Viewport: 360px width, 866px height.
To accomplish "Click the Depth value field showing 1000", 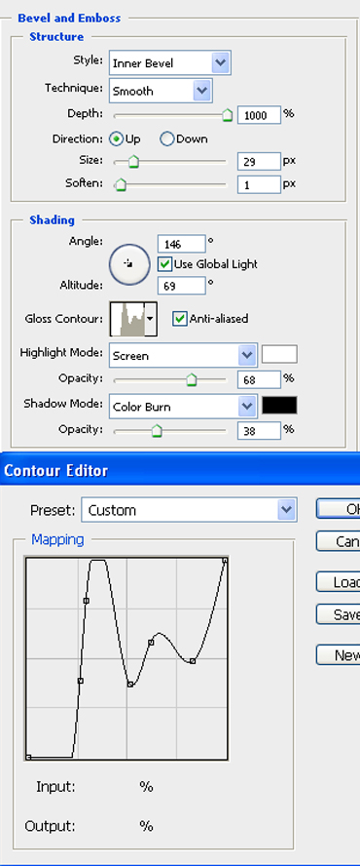I will point(259,115).
